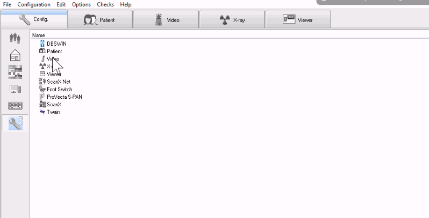Switch to the X-ray tab
The width and height of the screenshot is (429, 218).
232,19
